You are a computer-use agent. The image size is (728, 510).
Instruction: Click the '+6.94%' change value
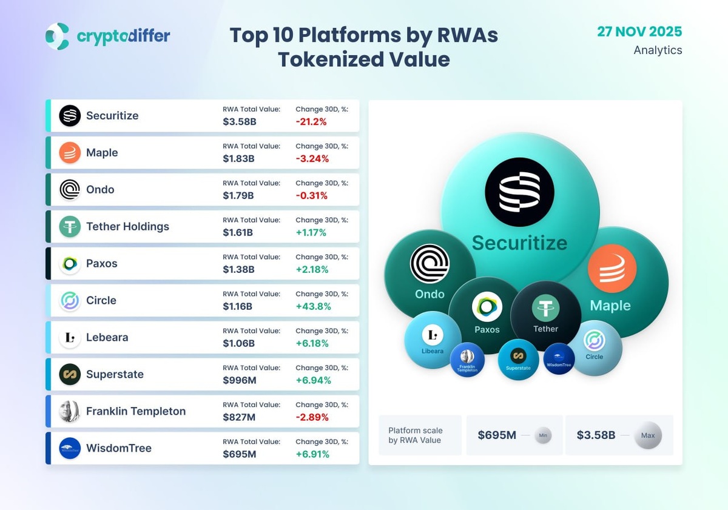[313, 380]
